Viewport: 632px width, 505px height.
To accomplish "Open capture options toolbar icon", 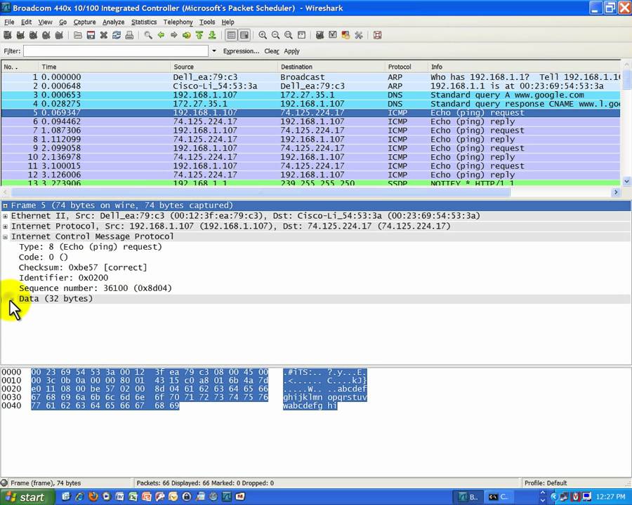I will (x=20, y=36).
